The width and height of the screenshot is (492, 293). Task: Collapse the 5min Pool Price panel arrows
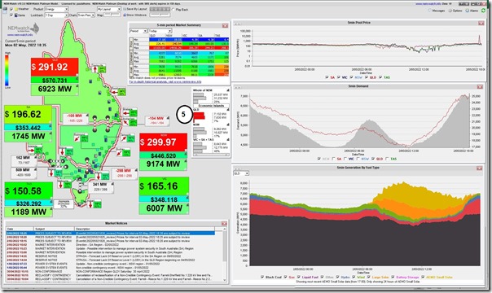[x=237, y=24]
